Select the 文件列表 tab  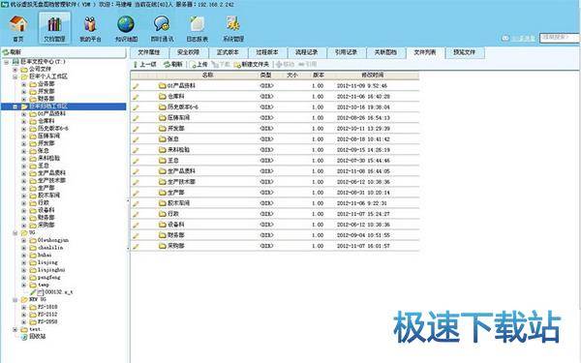(425, 52)
